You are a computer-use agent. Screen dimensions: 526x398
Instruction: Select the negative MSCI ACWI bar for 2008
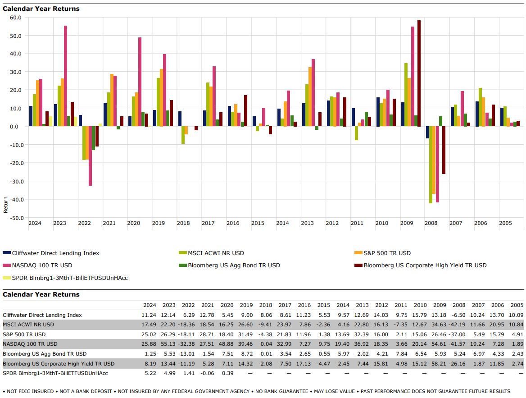coord(431,165)
